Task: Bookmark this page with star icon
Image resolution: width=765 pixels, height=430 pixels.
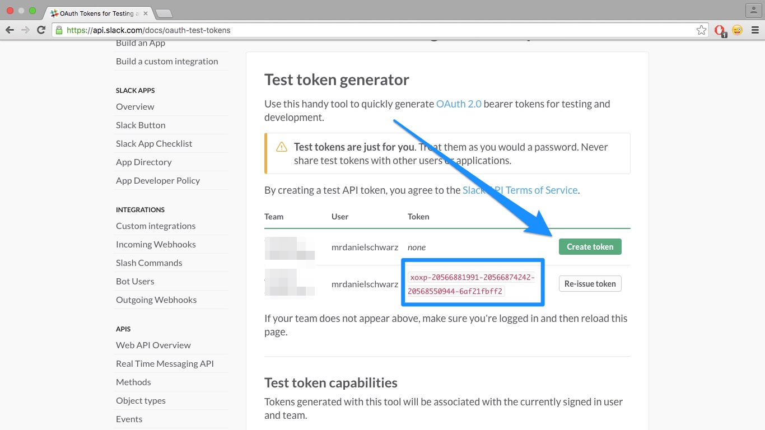Action: click(701, 30)
